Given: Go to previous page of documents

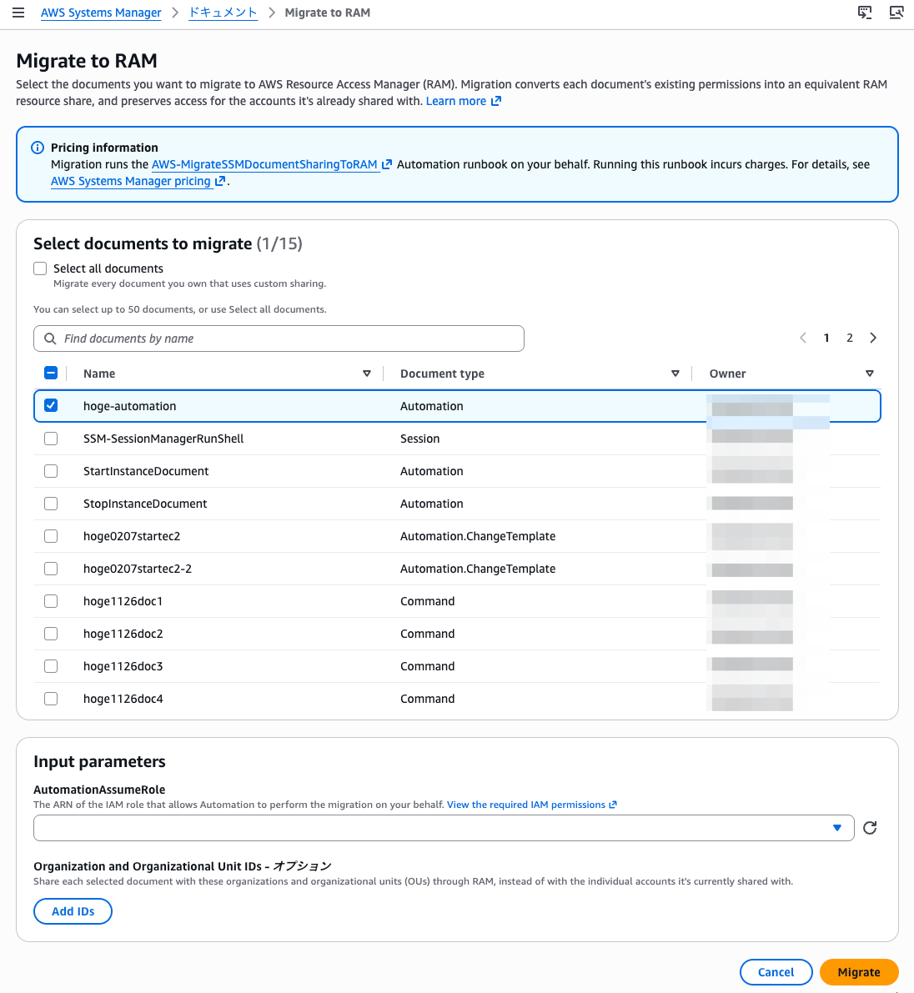Looking at the screenshot, I should (802, 339).
